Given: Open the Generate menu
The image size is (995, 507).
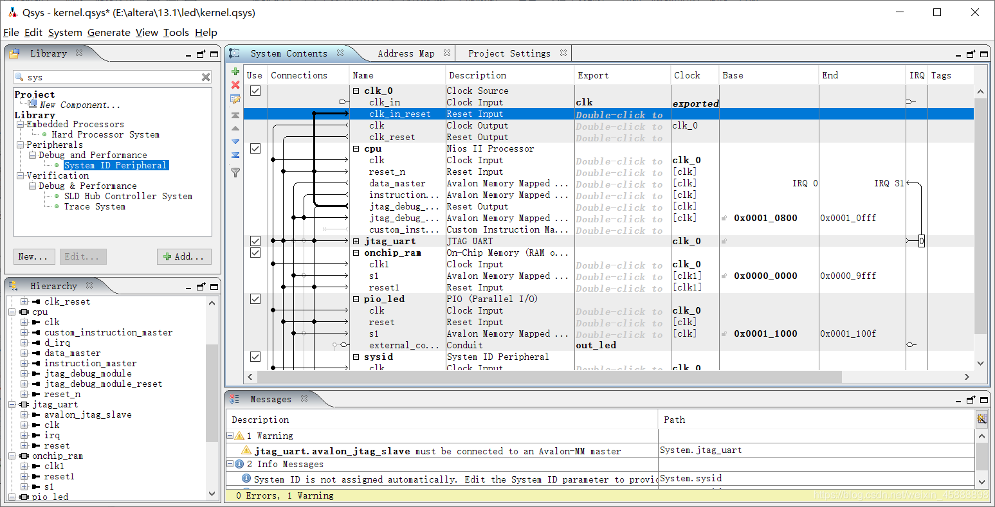Looking at the screenshot, I should tap(109, 33).
